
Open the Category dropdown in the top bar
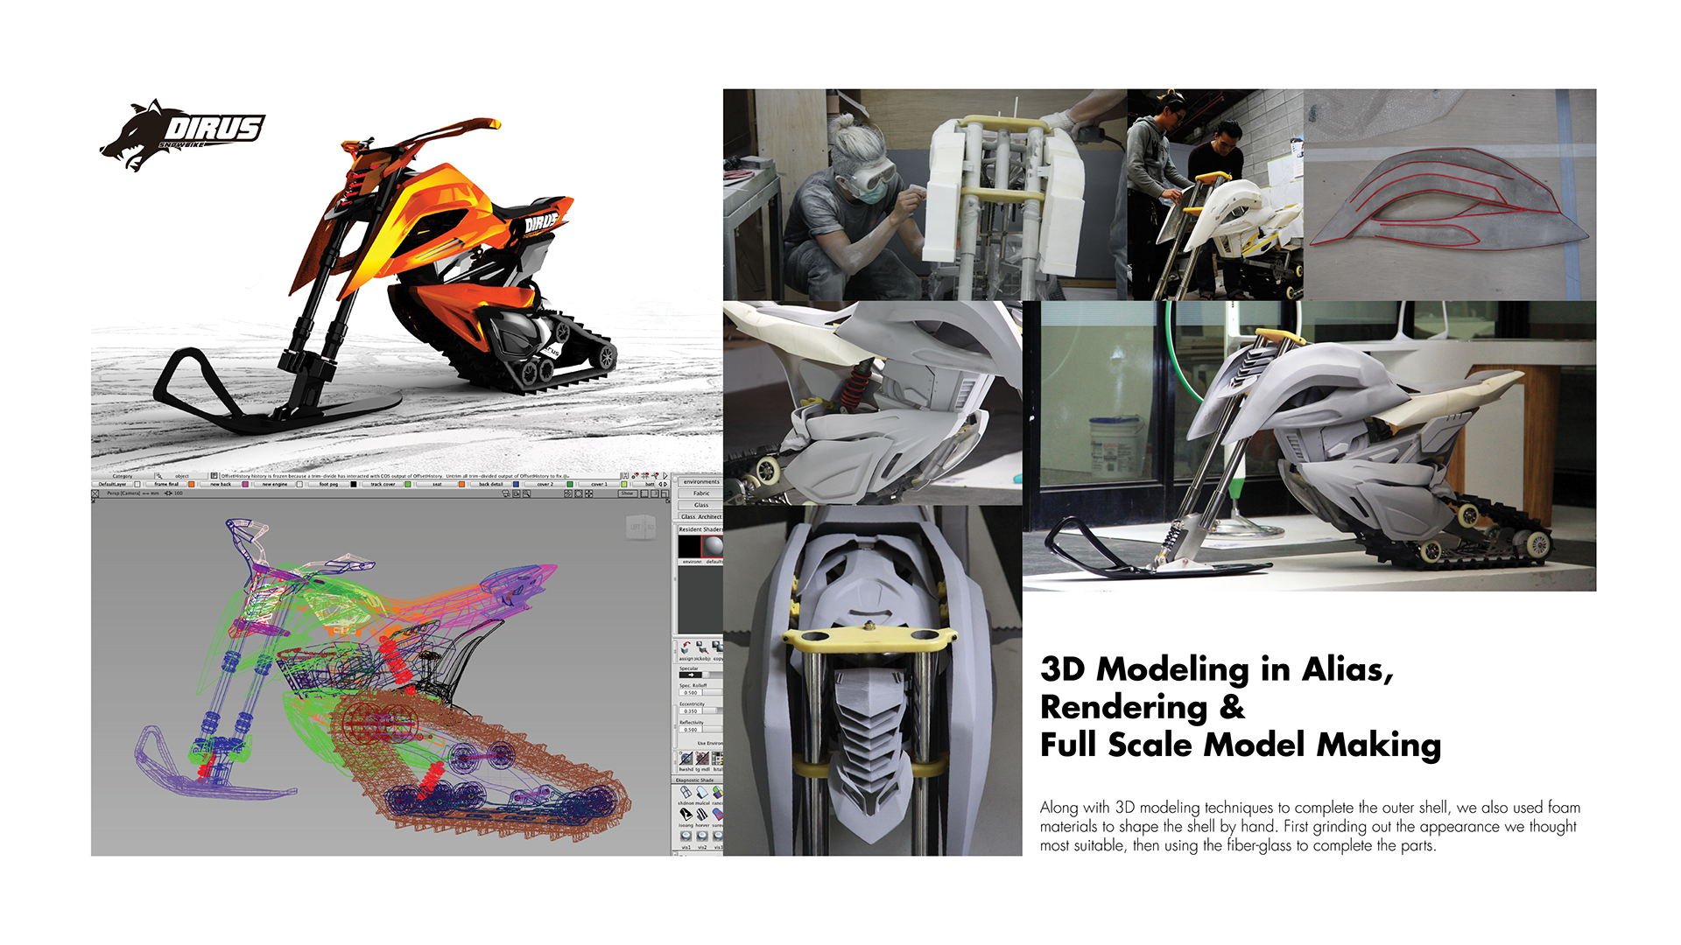[123, 477]
